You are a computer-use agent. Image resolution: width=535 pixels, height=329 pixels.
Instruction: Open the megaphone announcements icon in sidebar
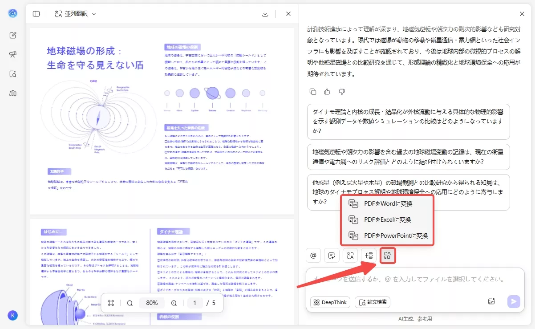pos(12,54)
